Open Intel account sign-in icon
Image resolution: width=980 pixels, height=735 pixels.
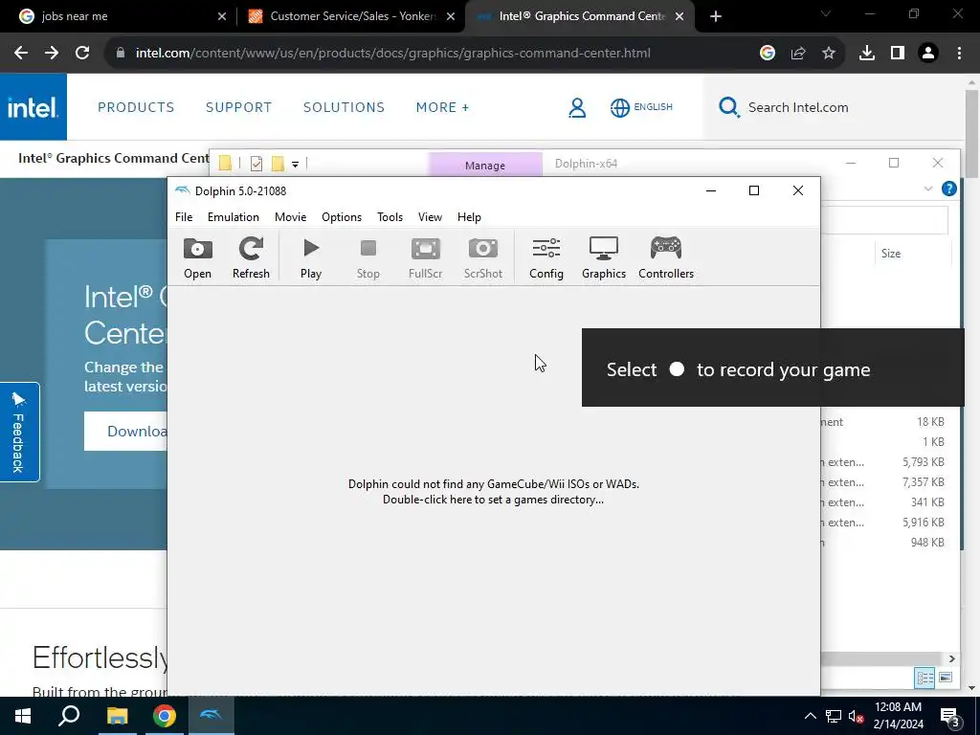[x=577, y=107]
